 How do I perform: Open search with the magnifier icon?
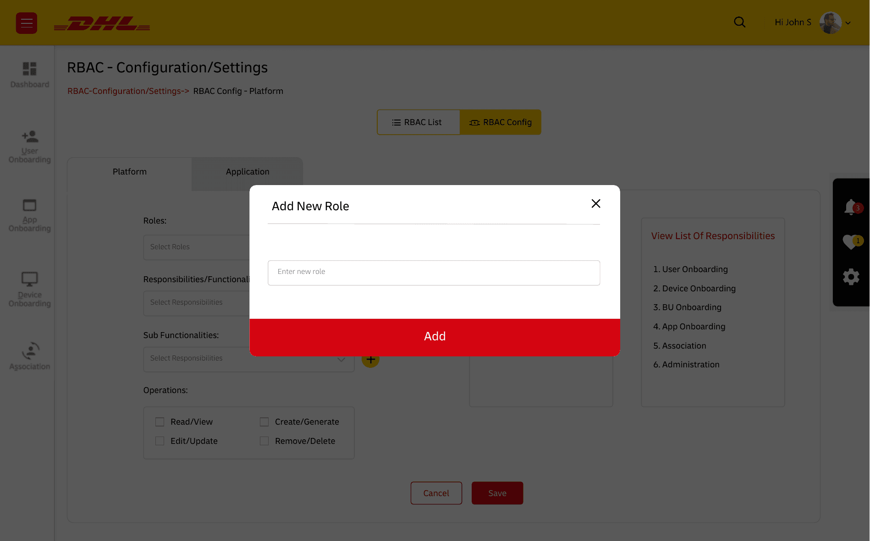pos(739,22)
